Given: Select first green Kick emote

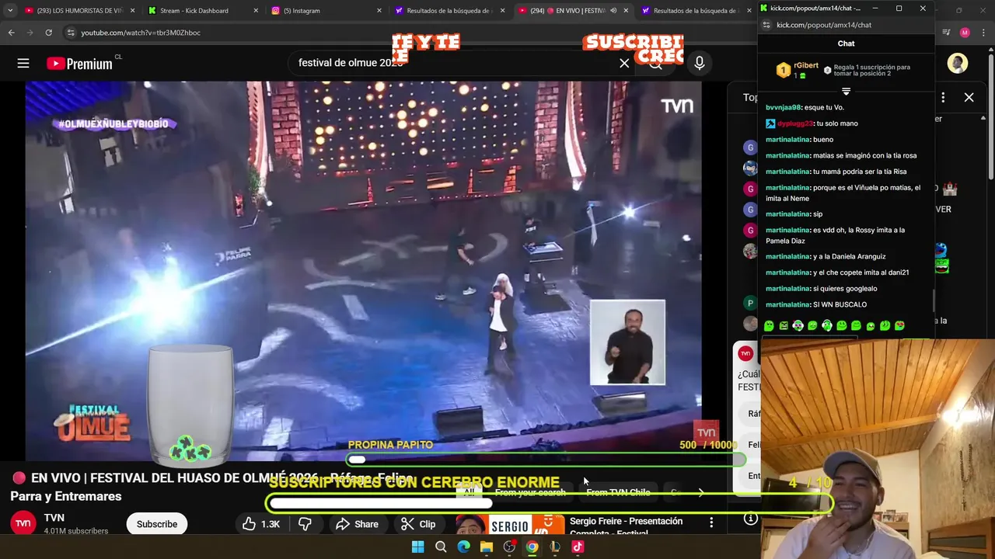Looking at the screenshot, I should (769, 326).
